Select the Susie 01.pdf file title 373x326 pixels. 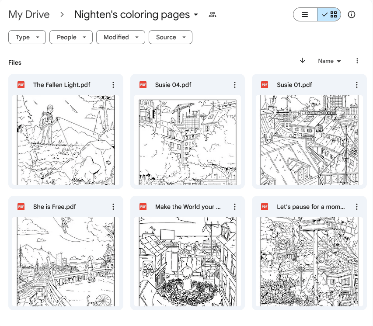pyautogui.click(x=294, y=85)
